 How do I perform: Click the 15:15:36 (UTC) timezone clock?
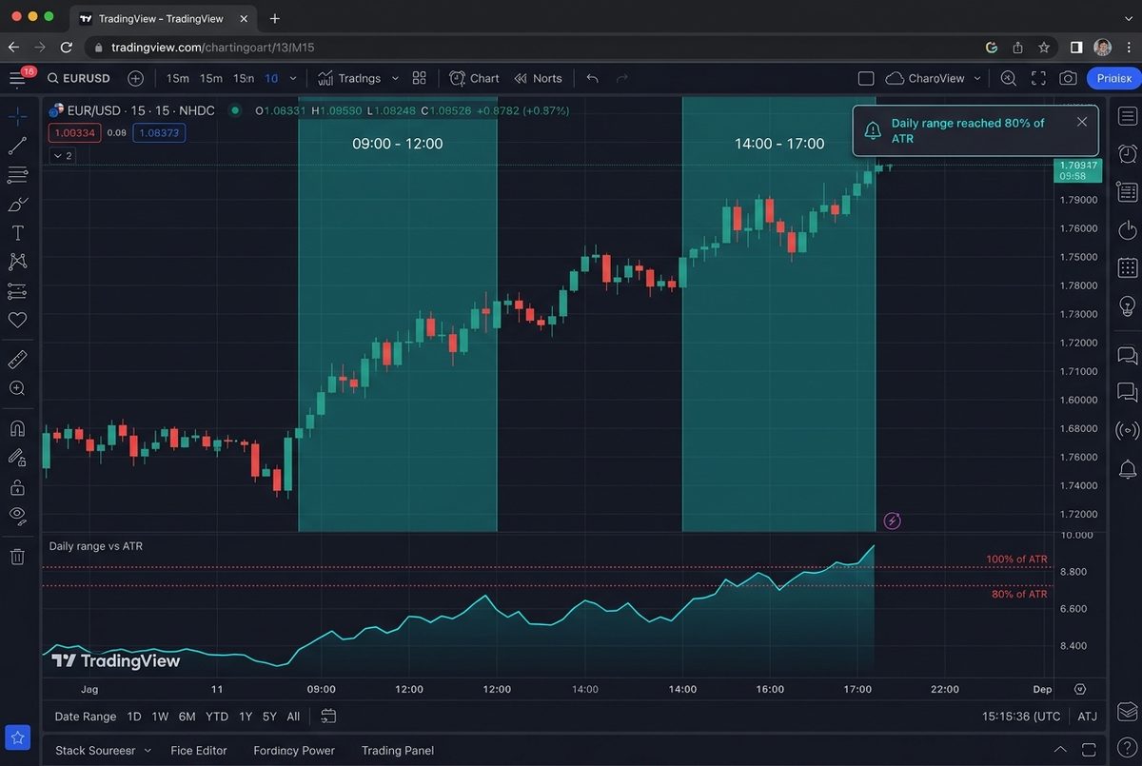(x=1021, y=717)
